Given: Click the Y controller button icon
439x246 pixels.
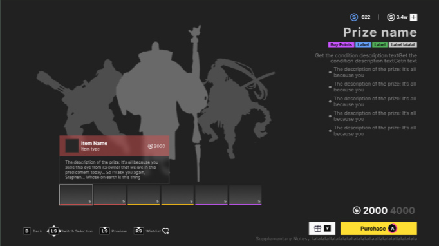Looking at the screenshot, I should tap(327, 229).
